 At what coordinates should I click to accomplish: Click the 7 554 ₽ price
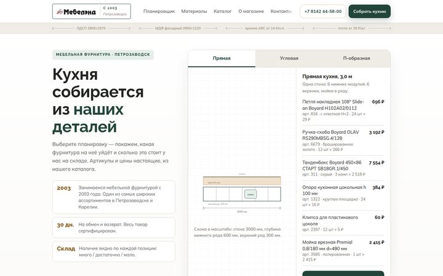coord(377,163)
